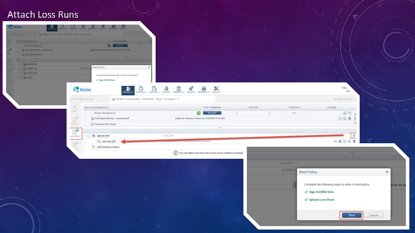Open the Markets menu in the middle screenshot

[179, 90]
